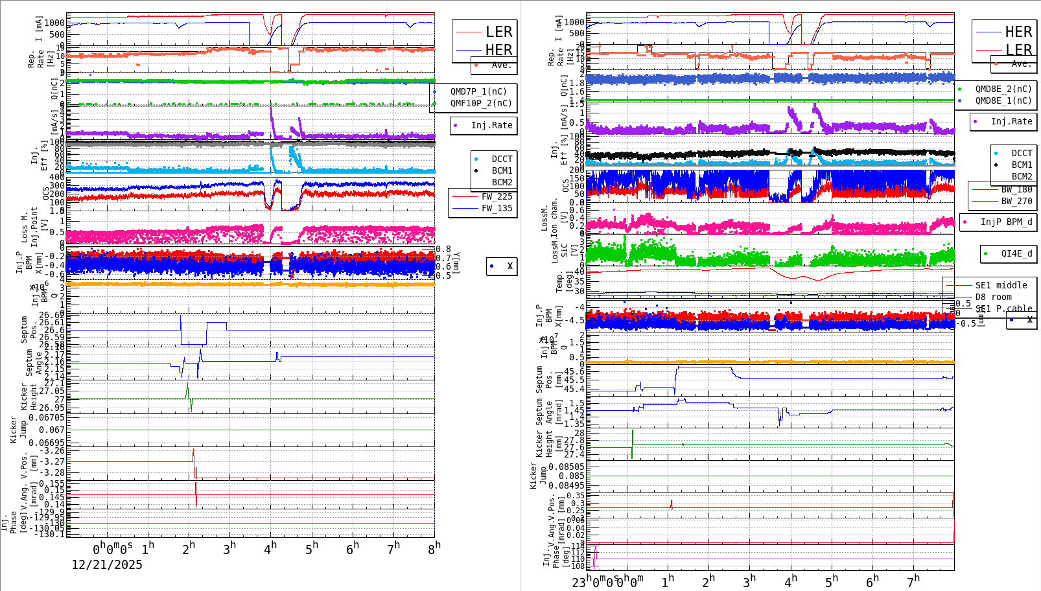Click the green QMF10P_2(nC) marker
The image size is (1041, 591).
(x=435, y=102)
